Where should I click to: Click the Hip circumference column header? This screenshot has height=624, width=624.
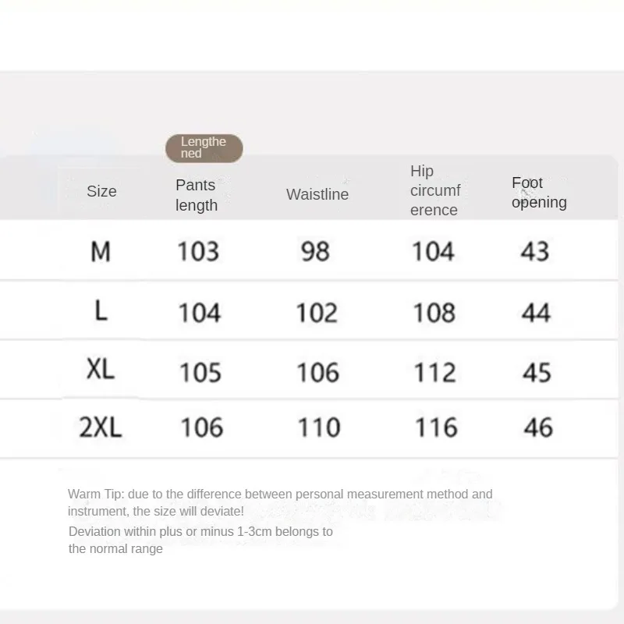435,190
